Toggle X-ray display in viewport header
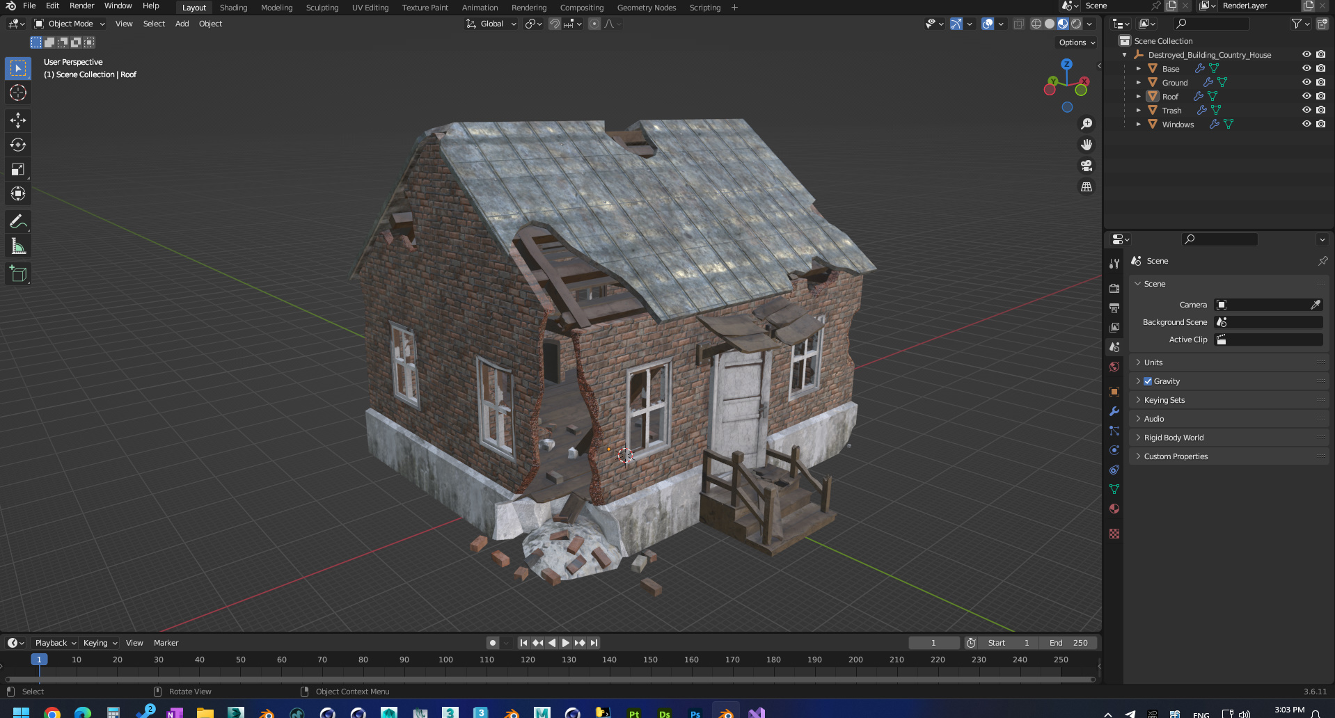Screen dimensions: 1335x718 point(1018,24)
